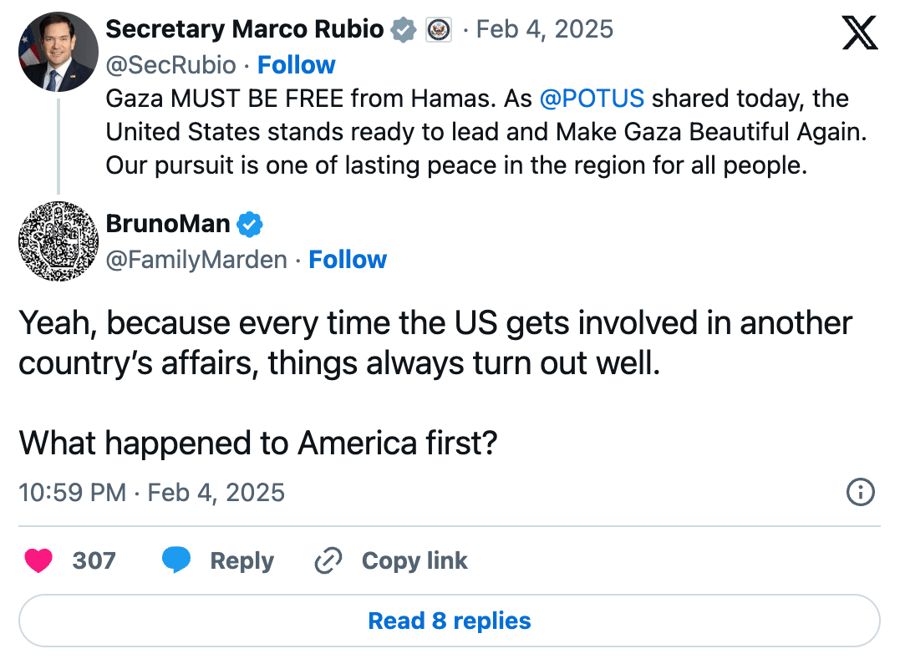Click the copy link chain icon

(328, 561)
